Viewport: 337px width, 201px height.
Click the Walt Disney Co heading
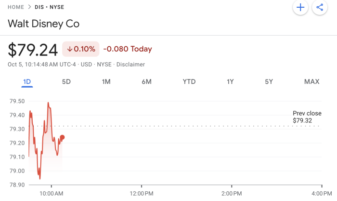pyautogui.click(x=43, y=24)
